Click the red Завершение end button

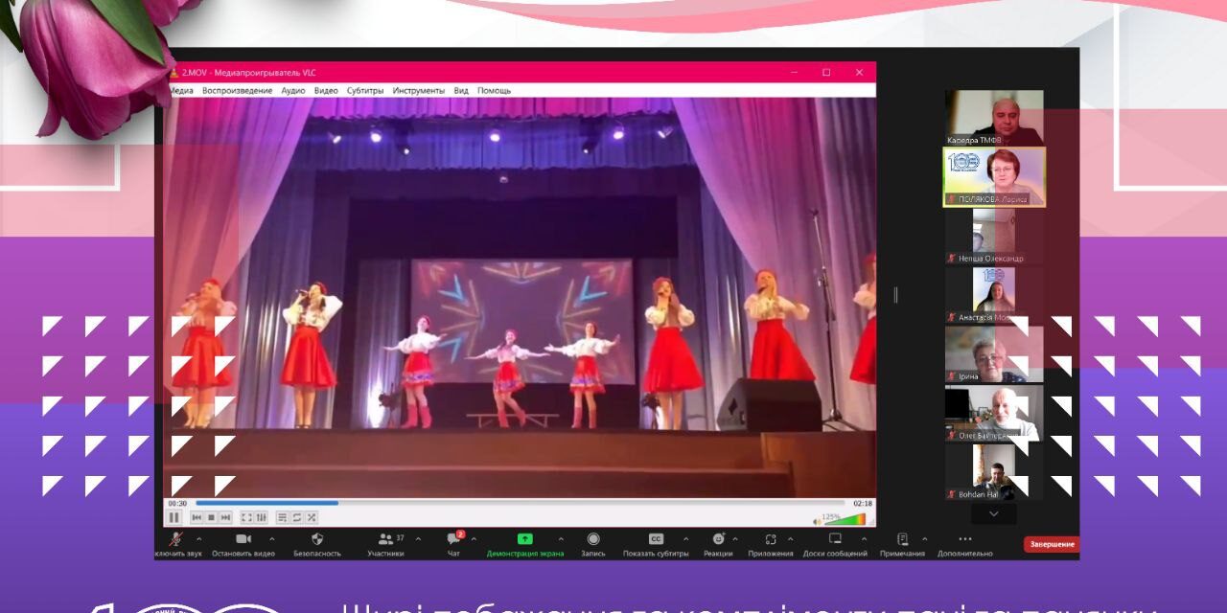pyautogui.click(x=1052, y=544)
